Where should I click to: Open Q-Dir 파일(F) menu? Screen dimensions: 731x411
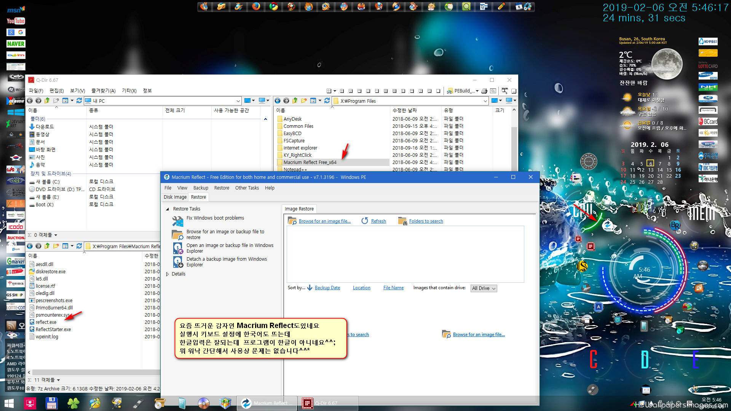click(x=36, y=91)
